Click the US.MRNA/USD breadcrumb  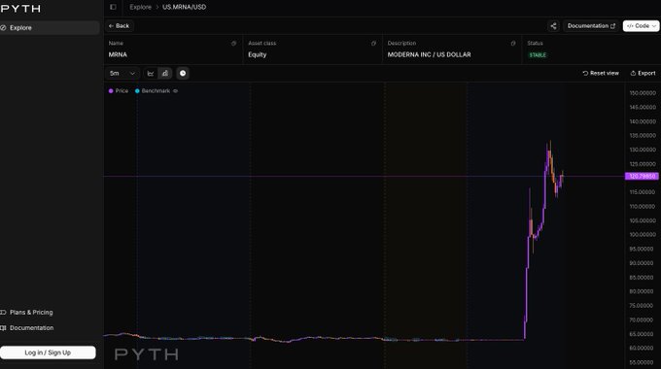click(x=185, y=7)
